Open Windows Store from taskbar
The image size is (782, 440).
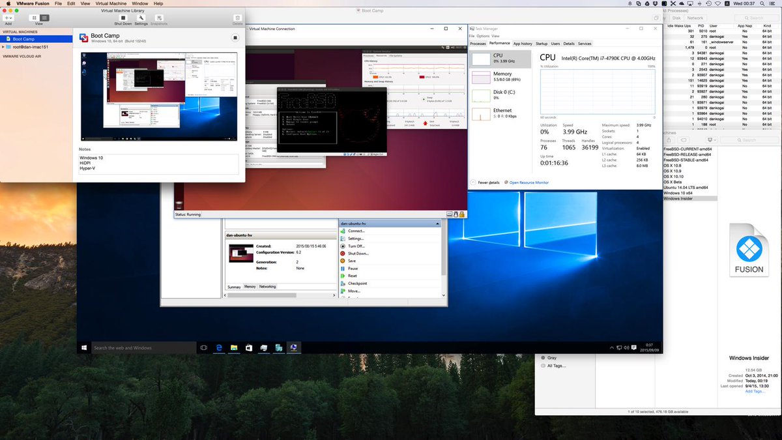pos(249,348)
